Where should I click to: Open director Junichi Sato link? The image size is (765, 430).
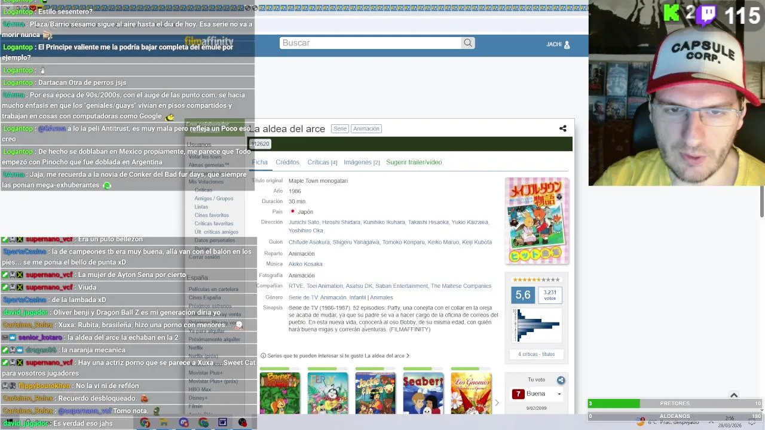pyautogui.click(x=304, y=222)
